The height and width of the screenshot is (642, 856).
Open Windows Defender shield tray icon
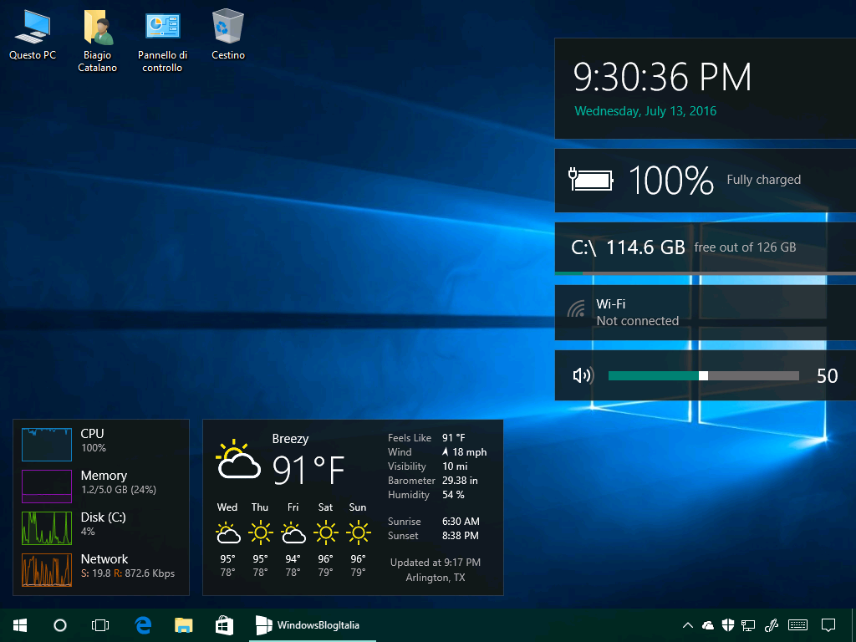pos(728,625)
